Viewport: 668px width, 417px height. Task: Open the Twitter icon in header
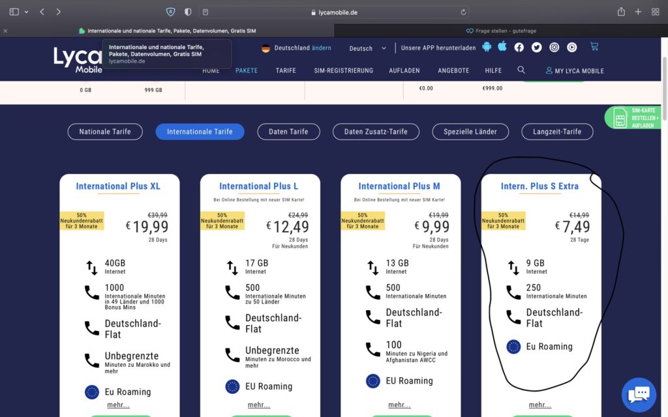tap(536, 47)
